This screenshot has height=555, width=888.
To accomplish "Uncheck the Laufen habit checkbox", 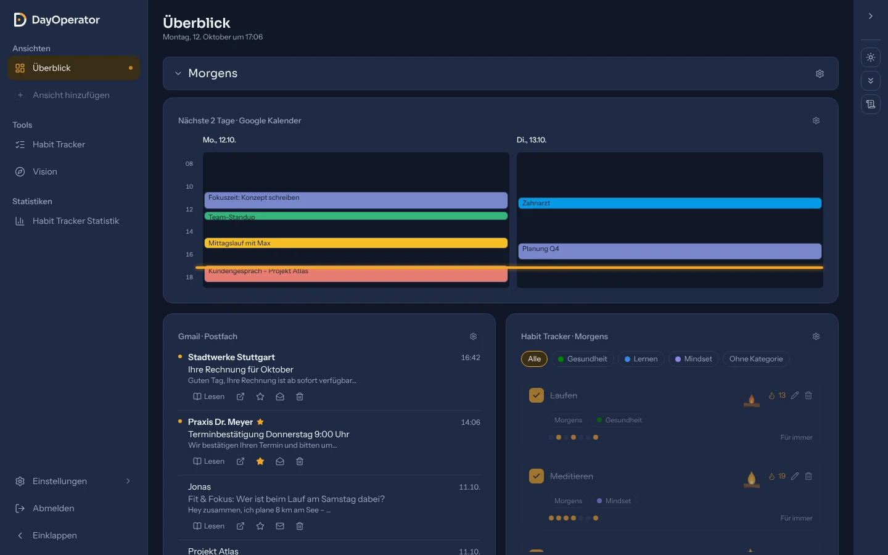I will pos(536,395).
